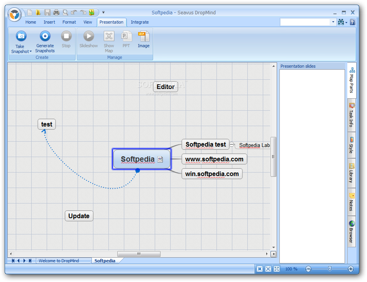The width and height of the screenshot is (367, 282).
Task: Undo the last action
Action: click(x=74, y=12)
